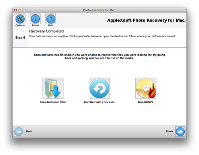Click the 'Open destination folder' label

coord(53,102)
